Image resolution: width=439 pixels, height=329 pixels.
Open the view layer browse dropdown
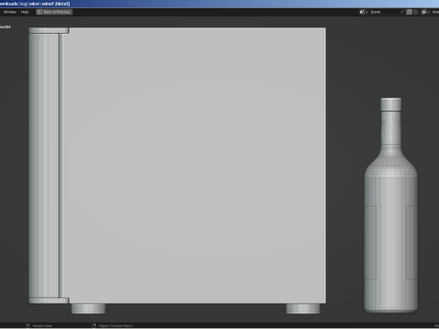tap(425, 12)
